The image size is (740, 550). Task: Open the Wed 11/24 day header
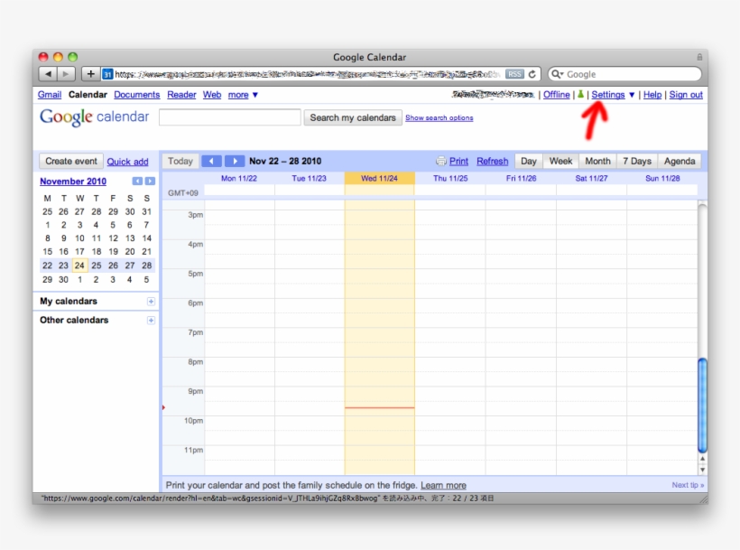click(379, 179)
